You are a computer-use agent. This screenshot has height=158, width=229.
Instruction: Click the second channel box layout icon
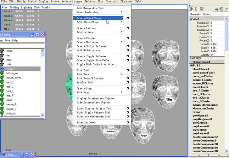click(x=196, y=9)
